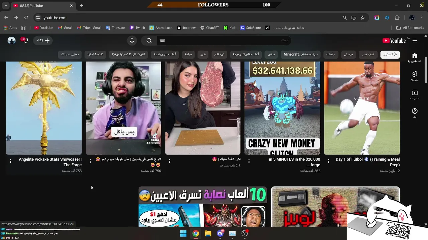This screenshot has height=240, width=428.
Task: Open the ChatGPT bookmark
Action: click(x=210, y=28)
